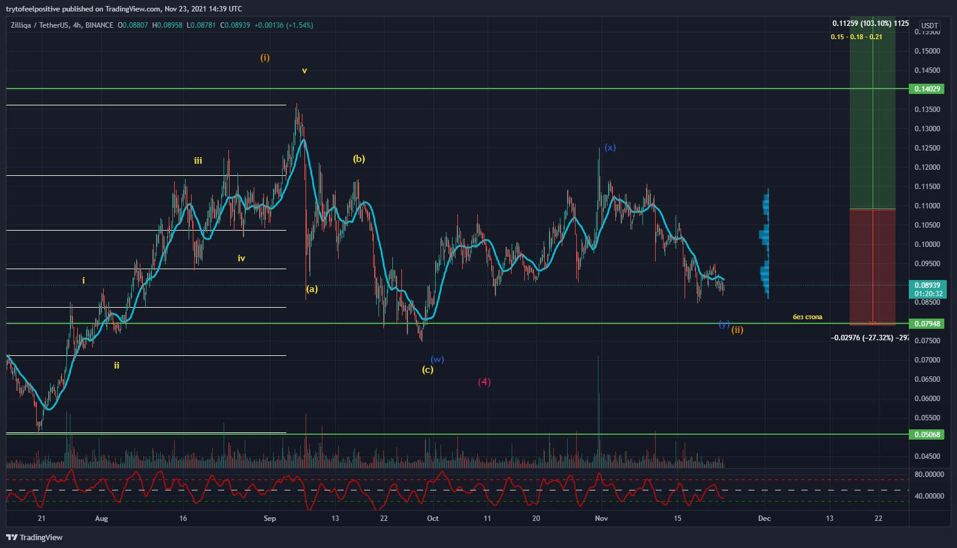Click the Nov date label on time axis

point(601,518)
